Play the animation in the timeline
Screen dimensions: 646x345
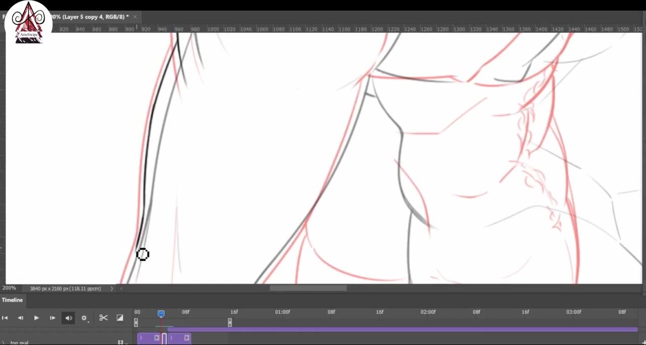pyautogui.click(x=36, y=318)
